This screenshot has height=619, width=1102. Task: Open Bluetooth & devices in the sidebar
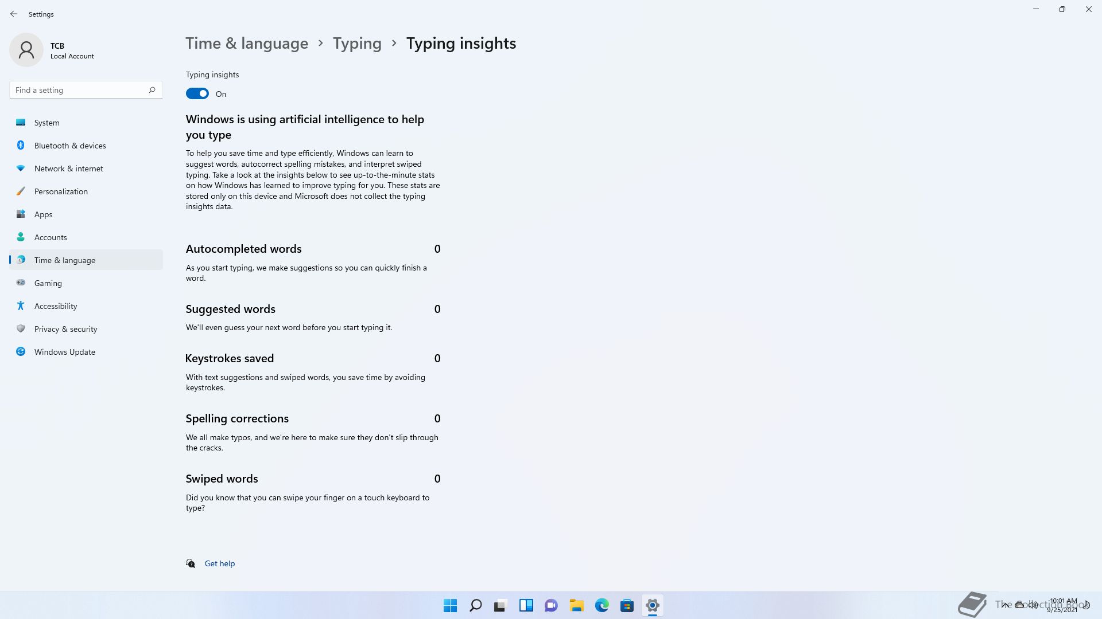(86, 146)
